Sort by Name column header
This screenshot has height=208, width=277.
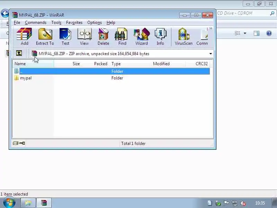[33, 64]
